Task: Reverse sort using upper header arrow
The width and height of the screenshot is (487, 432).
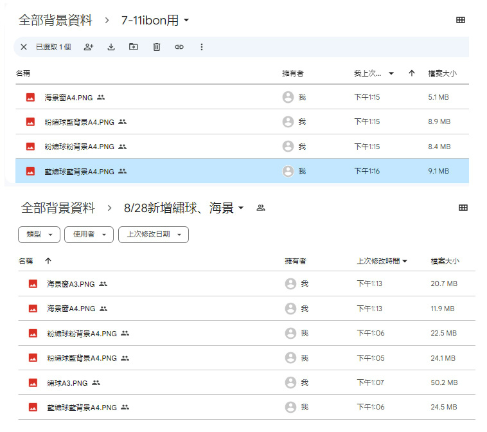Action: click(412, 73)
